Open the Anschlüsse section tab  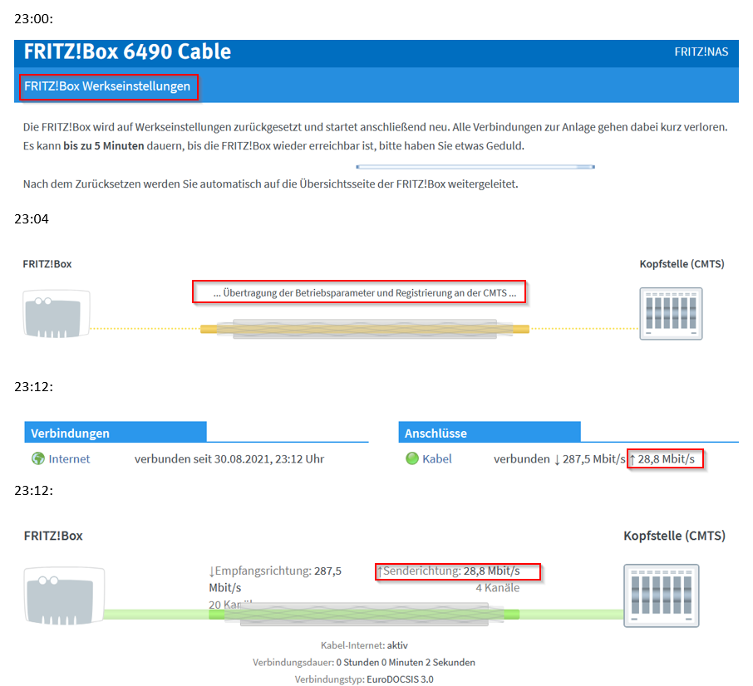coord(490,432)
